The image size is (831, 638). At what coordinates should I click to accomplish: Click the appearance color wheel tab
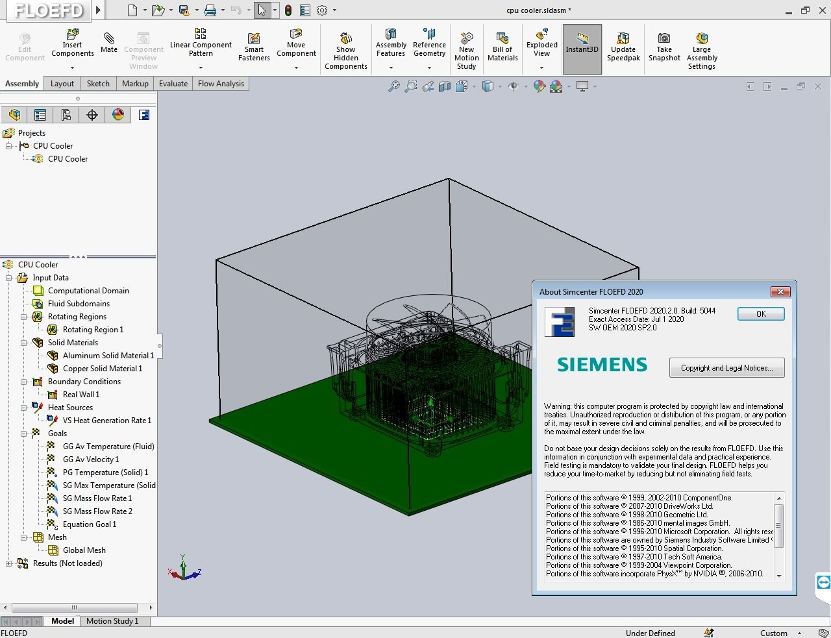coord(118,115)
